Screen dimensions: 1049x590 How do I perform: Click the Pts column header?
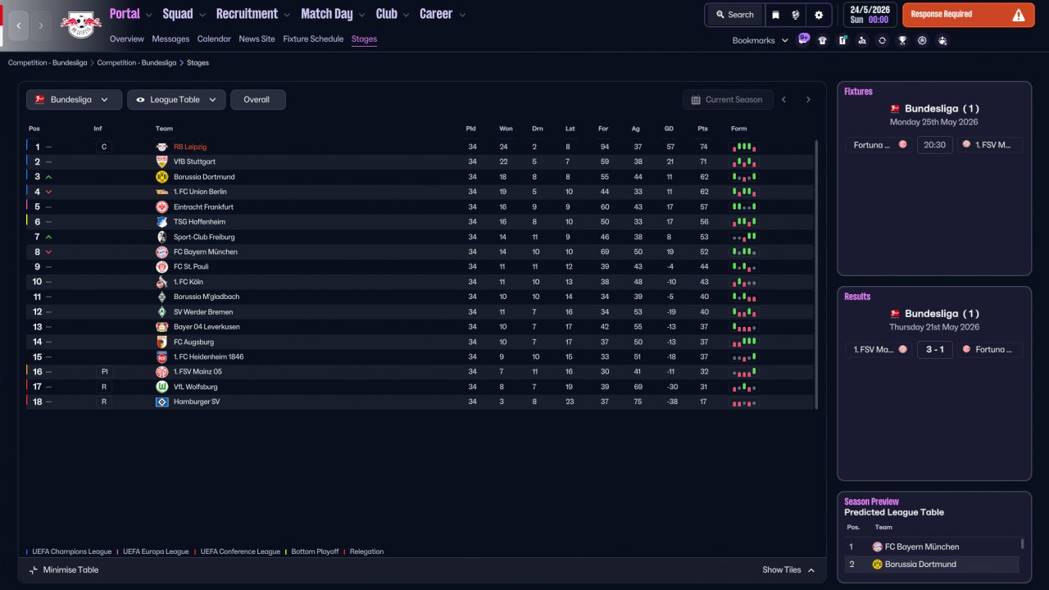702,129
